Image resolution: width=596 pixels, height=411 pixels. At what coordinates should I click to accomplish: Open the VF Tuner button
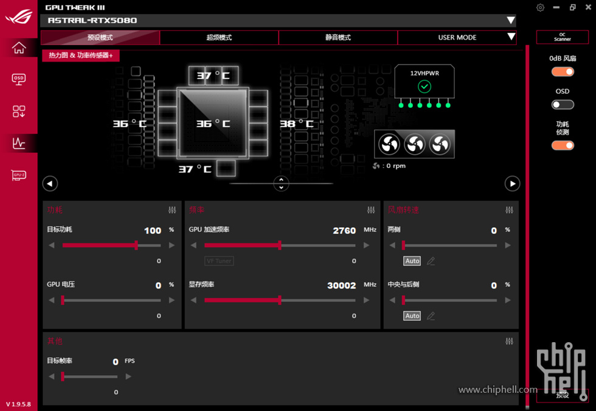pyautogui.click(x=219, y=261)
